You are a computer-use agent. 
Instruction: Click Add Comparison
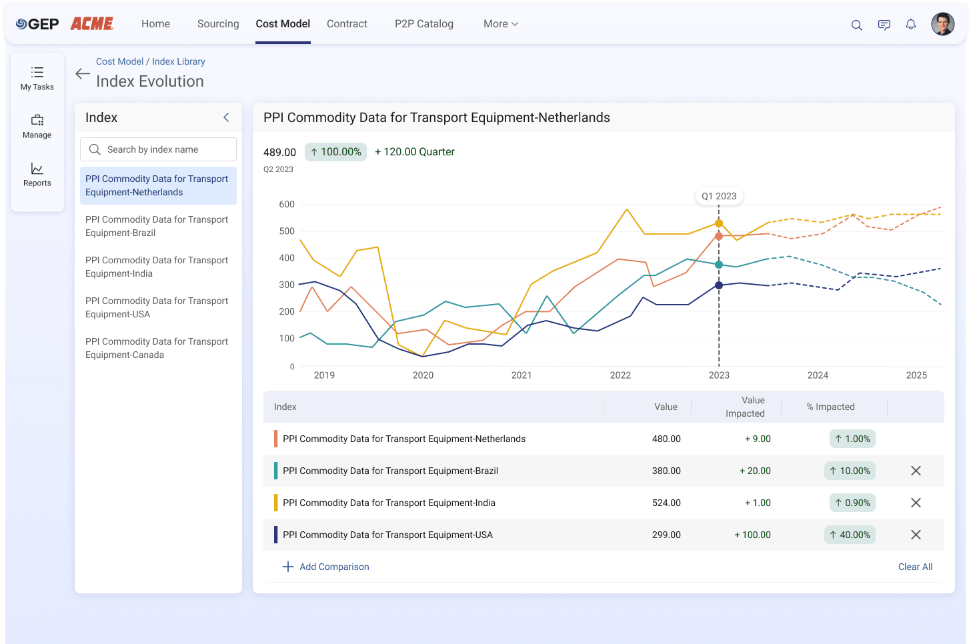point(326,567)
